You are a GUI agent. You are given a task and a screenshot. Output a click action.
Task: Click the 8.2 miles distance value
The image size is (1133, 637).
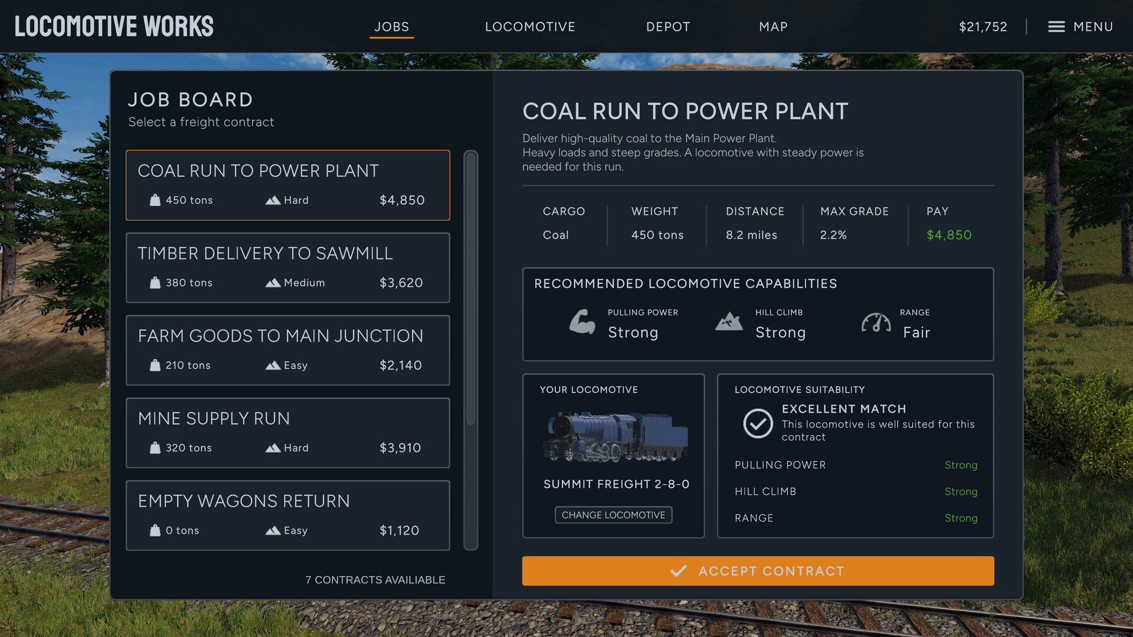pyautogui.click(x=751, y=235)
